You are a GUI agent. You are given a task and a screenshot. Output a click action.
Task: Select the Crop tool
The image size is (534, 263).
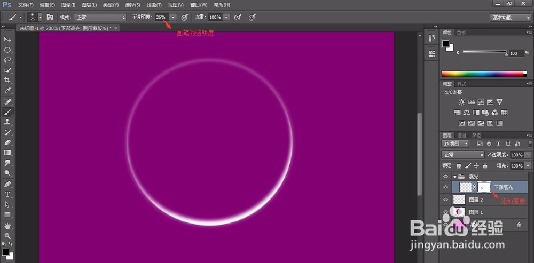pos(7,81)
